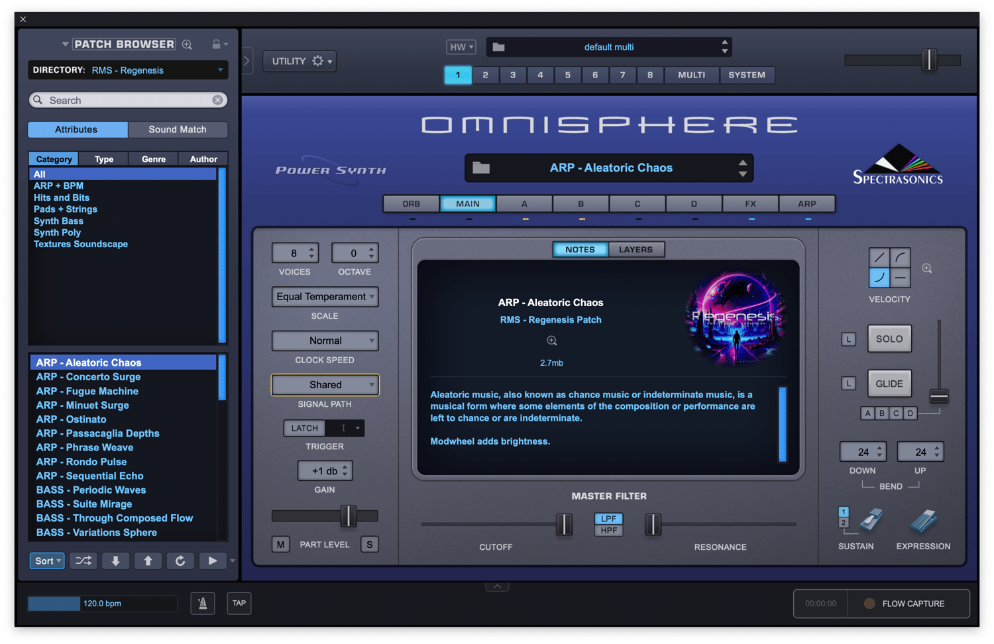Open the LAYERS tab

635,250
